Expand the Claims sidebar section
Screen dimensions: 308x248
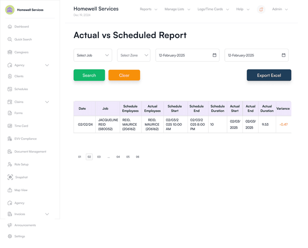pyautogui.click(x=47, y=102)
